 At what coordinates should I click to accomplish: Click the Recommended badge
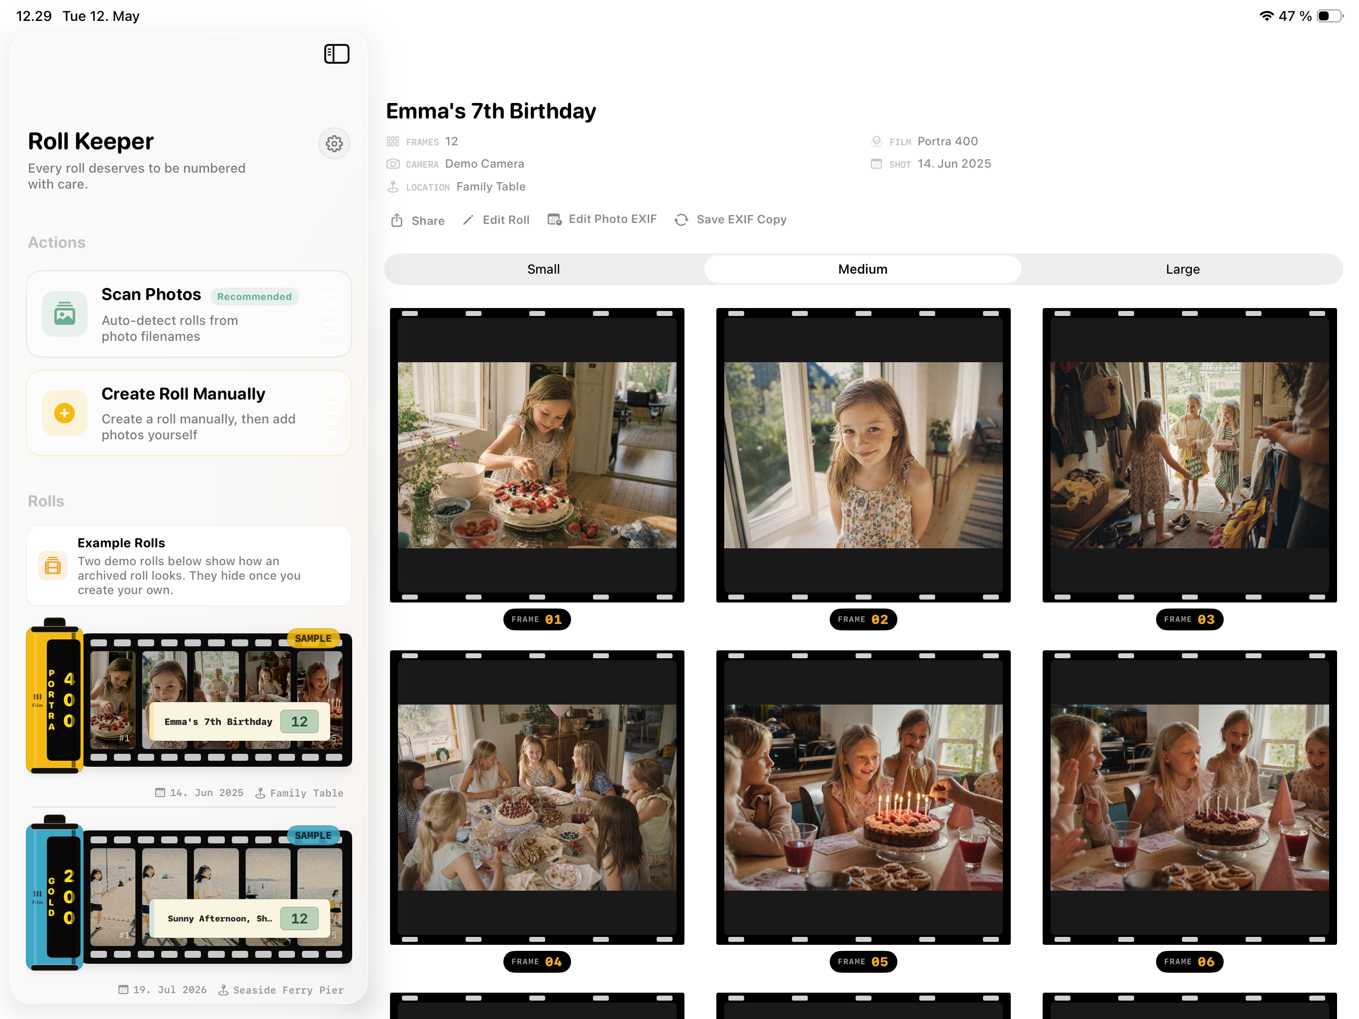[254, 297]
